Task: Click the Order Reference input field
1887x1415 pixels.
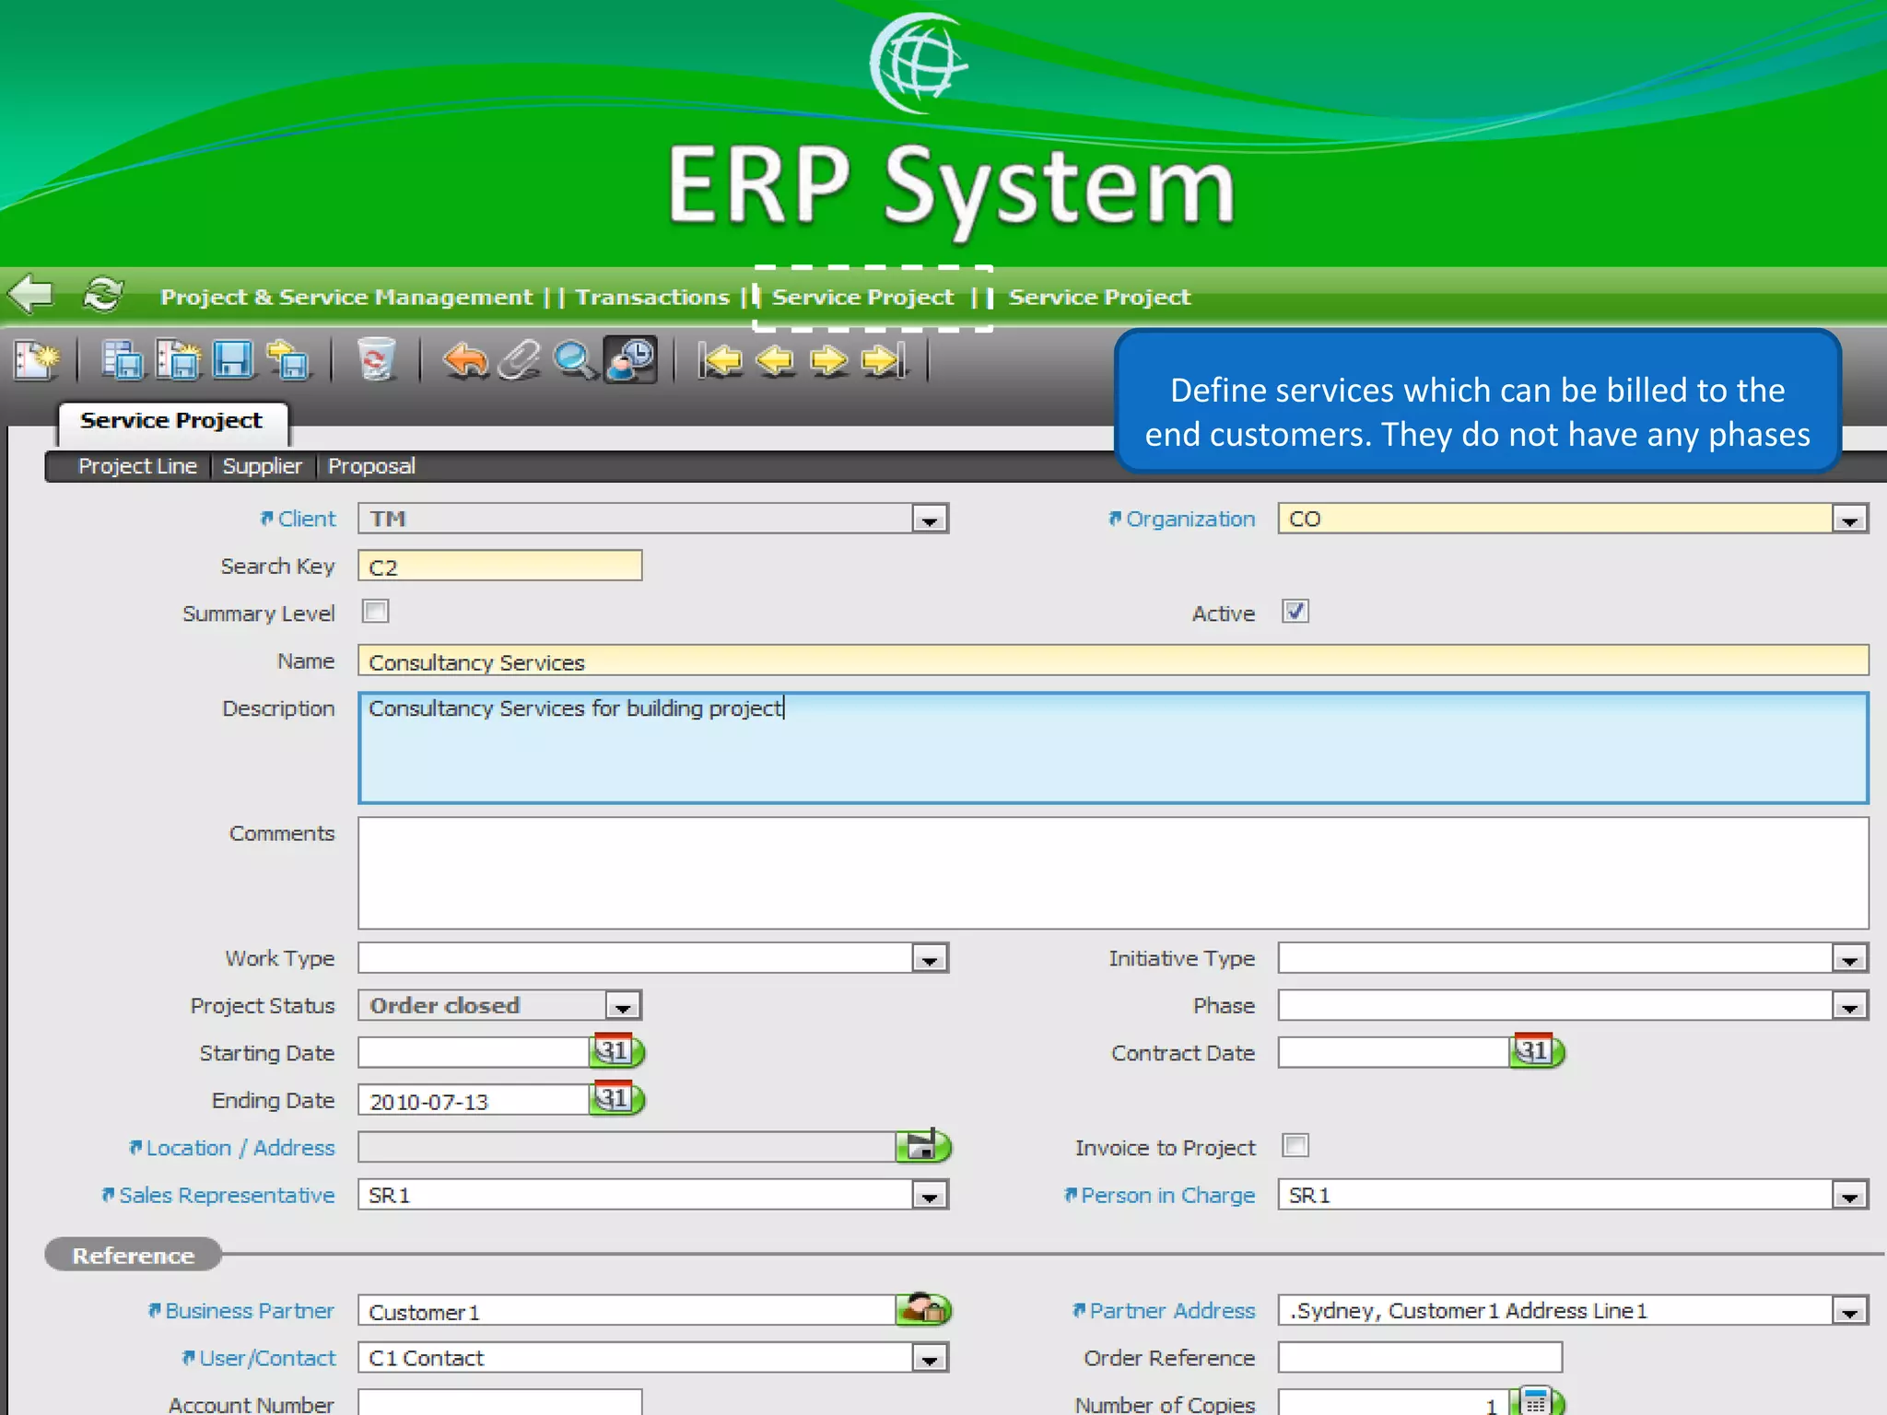Action: (x=1420, y=1357)
